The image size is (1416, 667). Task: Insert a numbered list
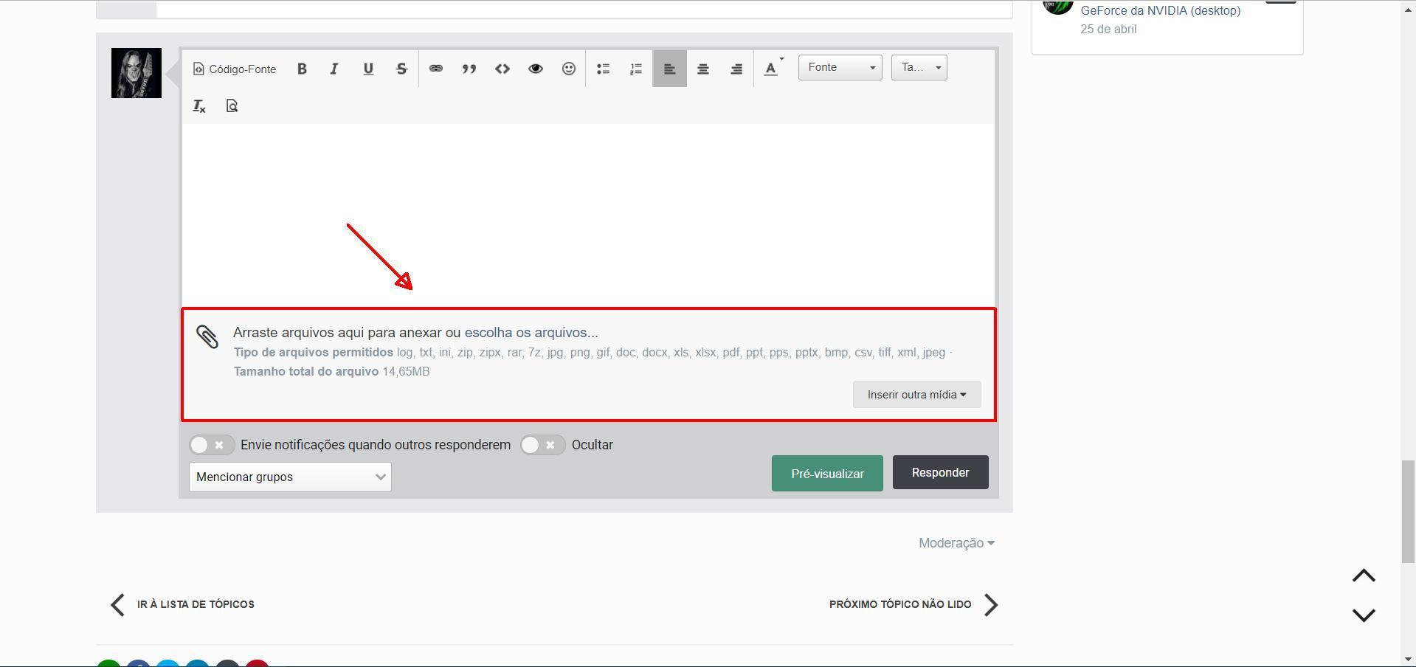tap(636, 69)
